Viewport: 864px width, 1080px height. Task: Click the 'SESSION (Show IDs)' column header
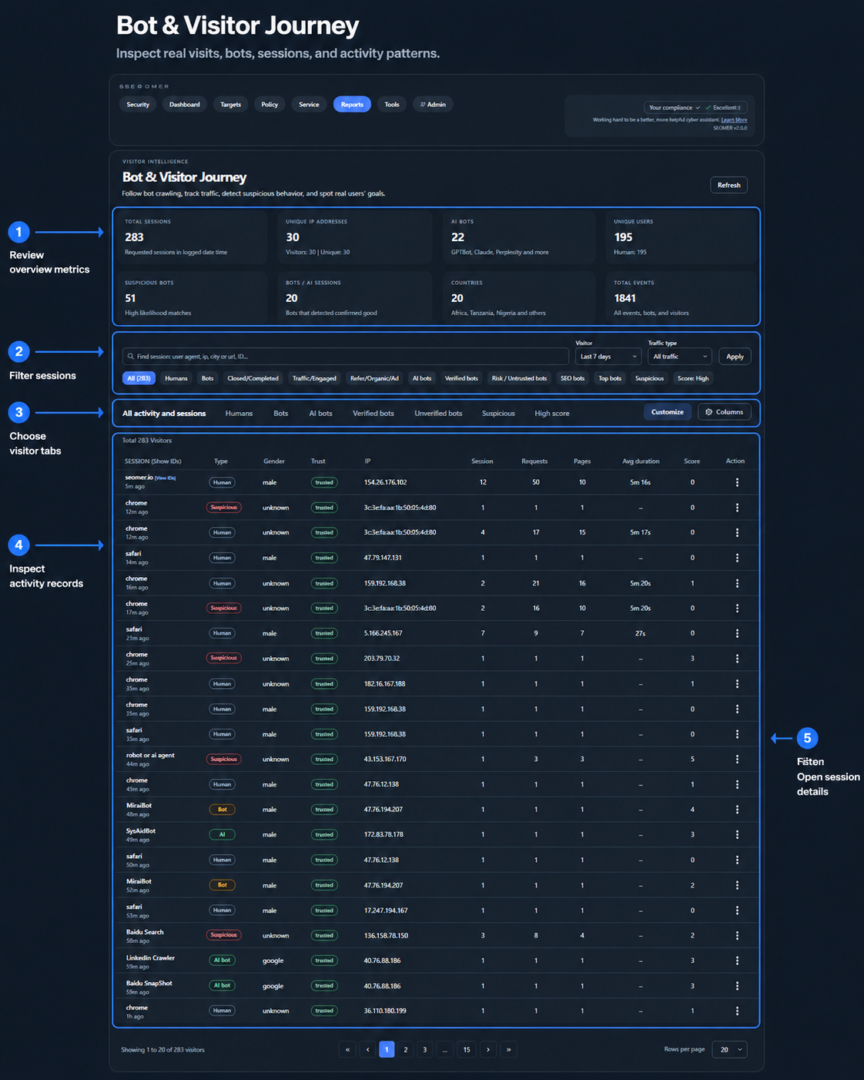pyautogui.click(x=153, y=461)
